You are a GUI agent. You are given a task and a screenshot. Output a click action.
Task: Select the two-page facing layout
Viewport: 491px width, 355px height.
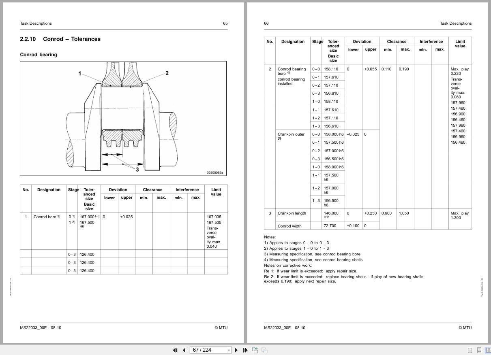(488, 350)
